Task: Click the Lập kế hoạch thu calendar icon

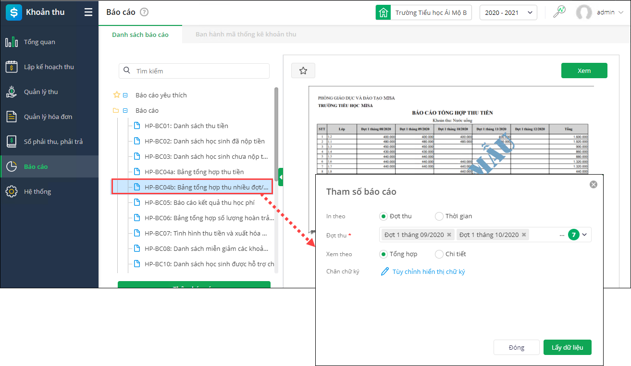Action: tap(12, 67)
